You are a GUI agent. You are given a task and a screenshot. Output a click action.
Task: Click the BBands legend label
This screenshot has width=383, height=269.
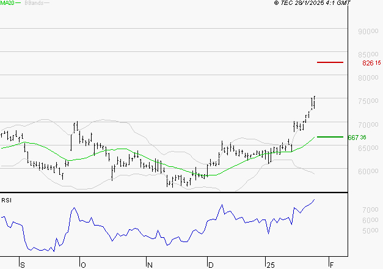pyautogui.click(x=34, y=3)
